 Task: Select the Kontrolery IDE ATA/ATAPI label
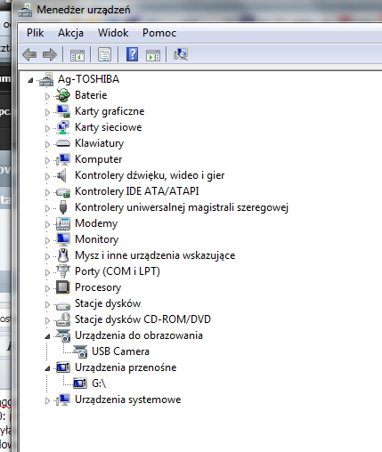tap(137, 191)
